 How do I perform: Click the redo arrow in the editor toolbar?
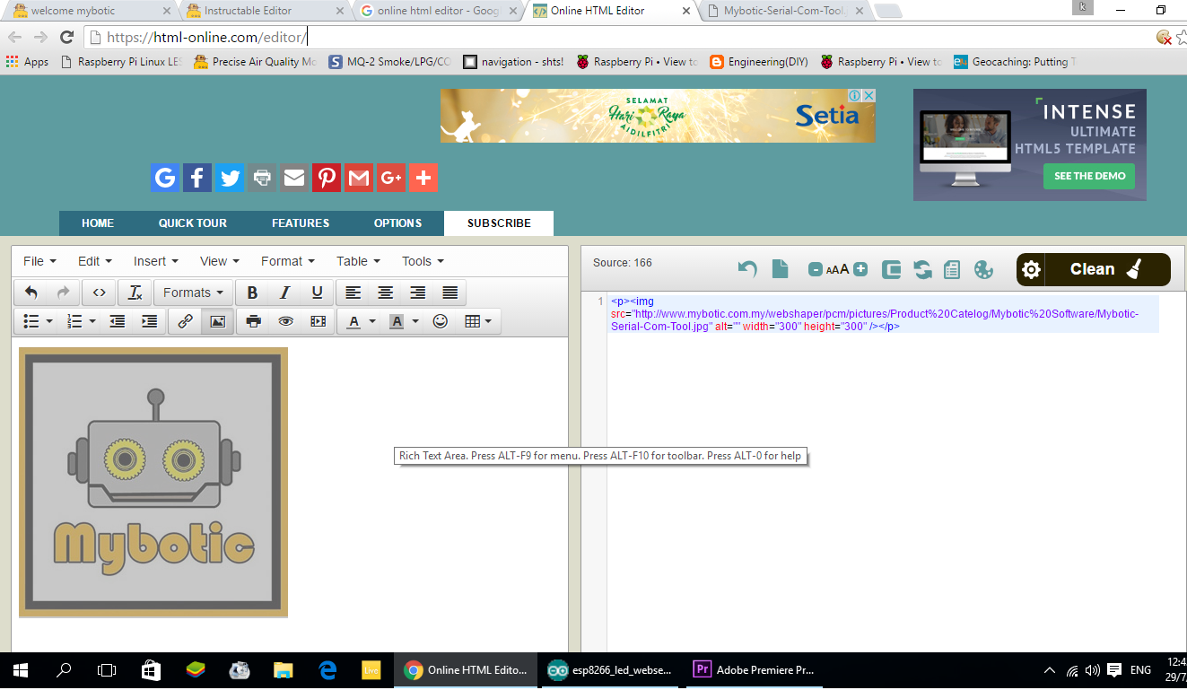(63, 293)
